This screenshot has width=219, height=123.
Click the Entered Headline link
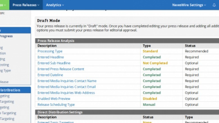pos(51,57)
